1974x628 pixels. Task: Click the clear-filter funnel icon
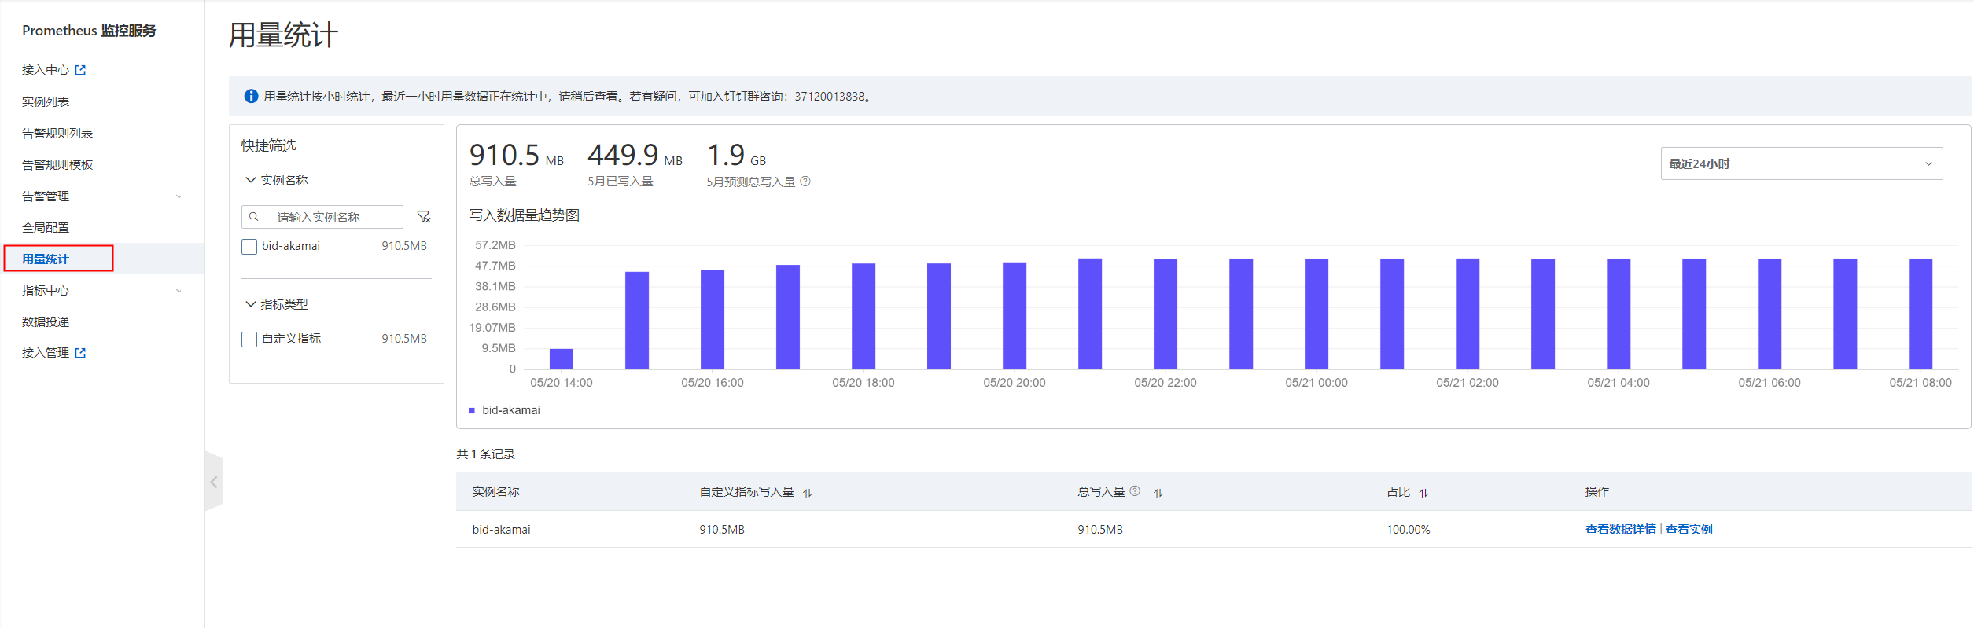(x=424, y=217)
